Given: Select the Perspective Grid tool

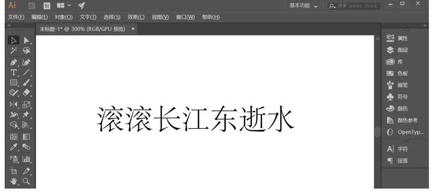Looking at the screenshot, I should pyautogui.click(x=27, y=125).
